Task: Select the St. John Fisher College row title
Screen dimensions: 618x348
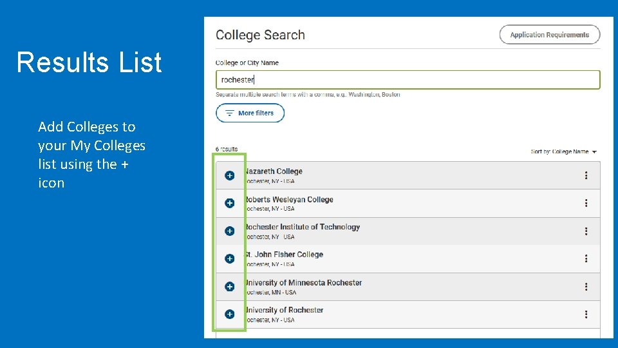Action: pos(284,255)
